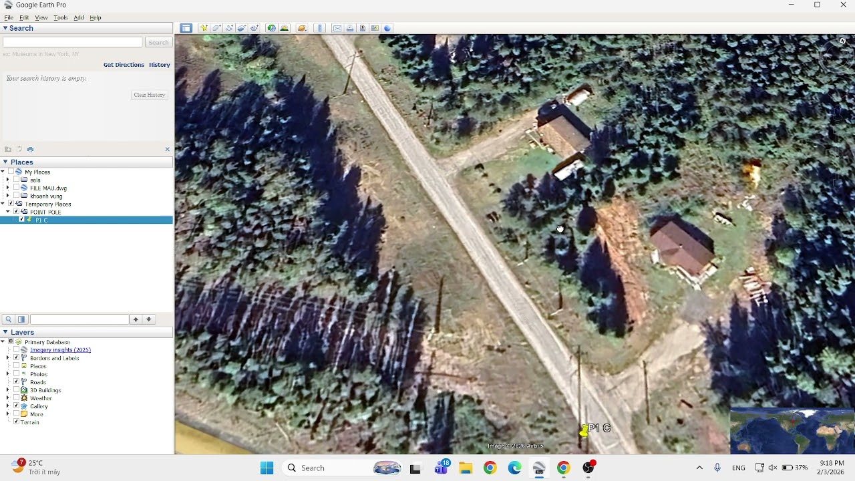Open the Imagery insights (2025) link
The image size is (855, 481).
[60, 350]
